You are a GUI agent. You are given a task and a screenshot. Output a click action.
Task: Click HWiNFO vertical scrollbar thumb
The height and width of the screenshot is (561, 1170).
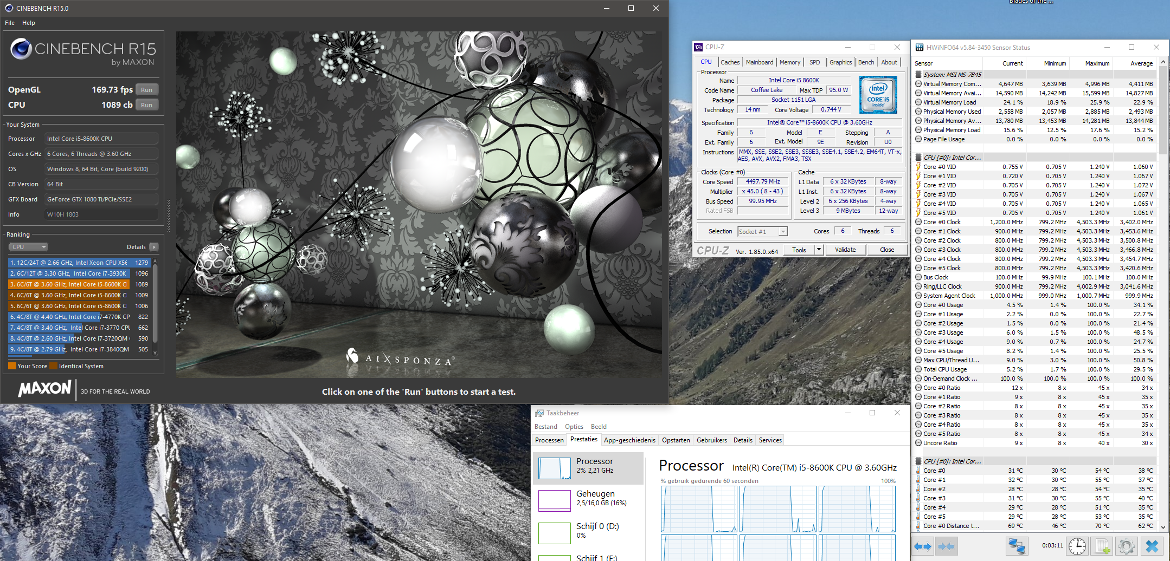[x=1163, y=111]
